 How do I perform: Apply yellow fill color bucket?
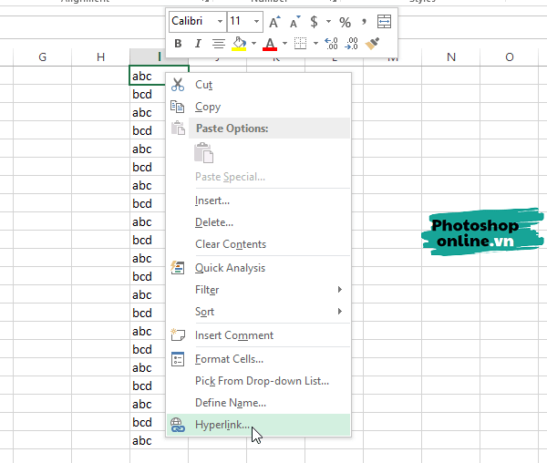pos(239,44)
